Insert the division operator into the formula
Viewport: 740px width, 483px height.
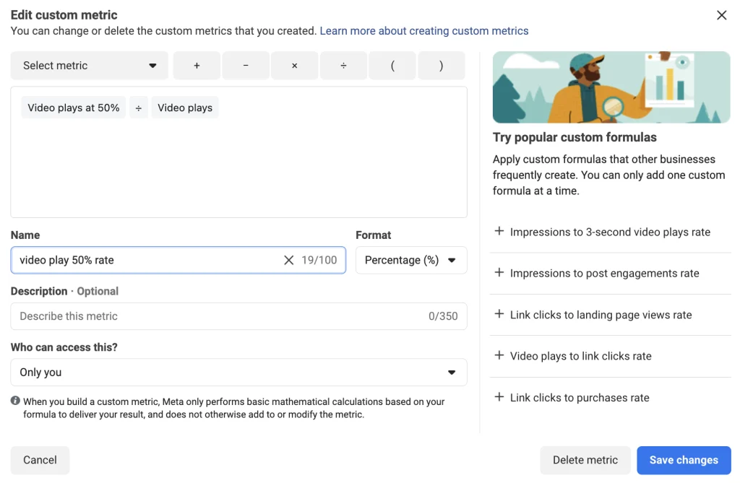tap(343, 65)
